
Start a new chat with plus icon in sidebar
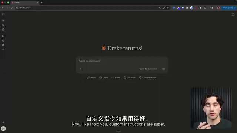tap(3, 21)
